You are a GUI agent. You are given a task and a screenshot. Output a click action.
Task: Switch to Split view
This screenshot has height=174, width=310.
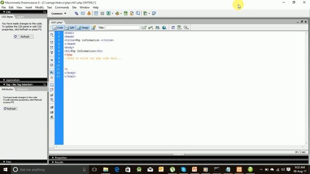point(70,28)
